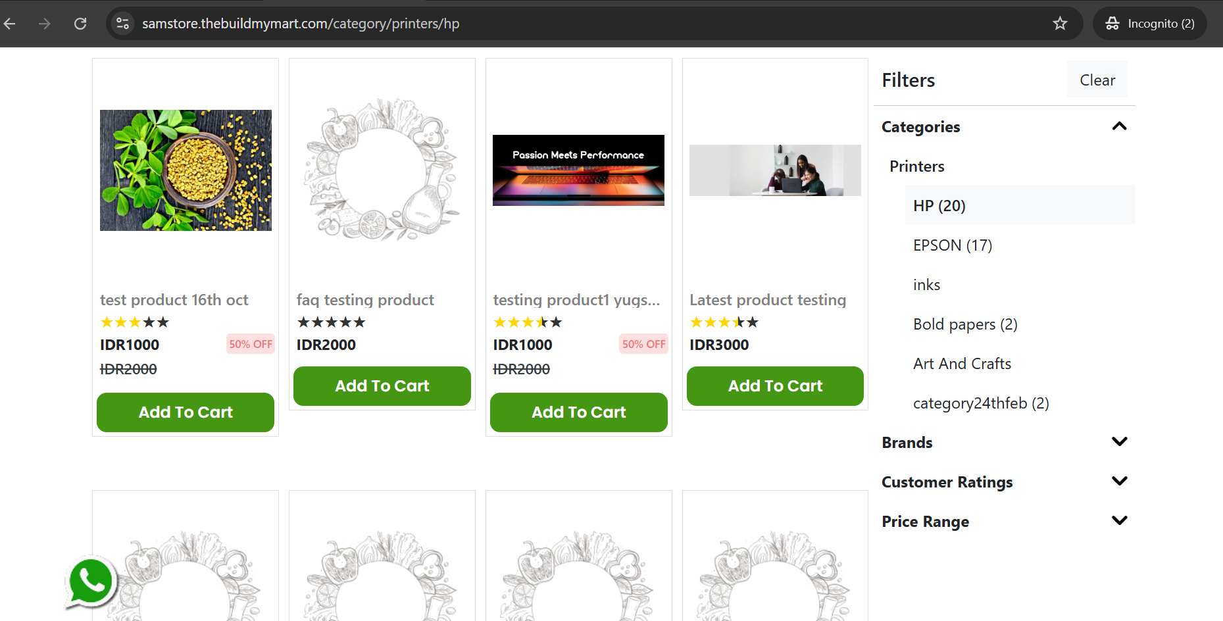This screenshot has width=1223, height=621.
Task: Expand the Price Range filter
Action: pyautogui.click(x=1119, y=521)
